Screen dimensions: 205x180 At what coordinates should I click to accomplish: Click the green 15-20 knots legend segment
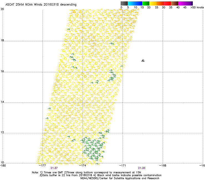point(146,3)
